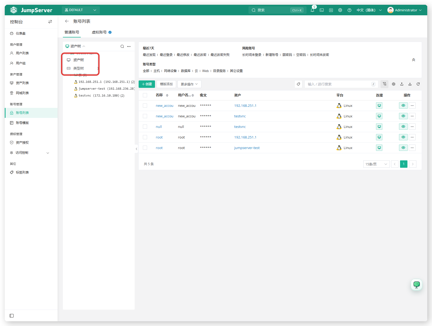Image resolution: width=432 pixels, height=326 pixels.
Task: Open the Administrator user menu
Action: [x=404, y=10]
